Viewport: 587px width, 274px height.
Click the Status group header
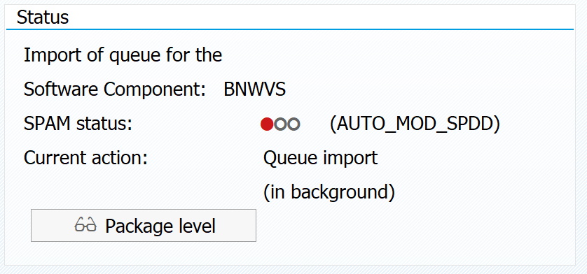(43, 17)
